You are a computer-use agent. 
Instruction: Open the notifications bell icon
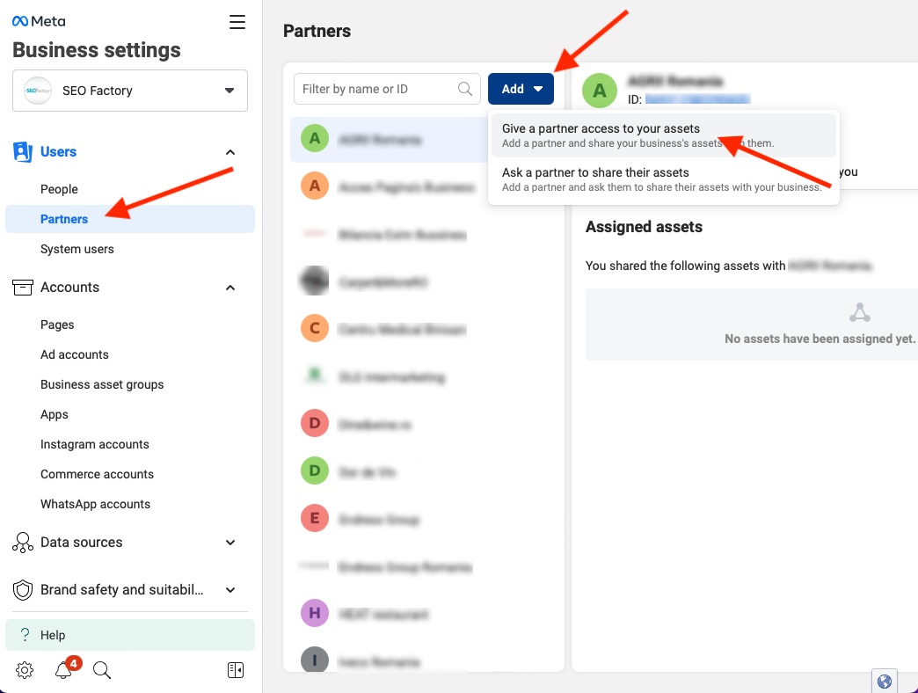[63, 671]
